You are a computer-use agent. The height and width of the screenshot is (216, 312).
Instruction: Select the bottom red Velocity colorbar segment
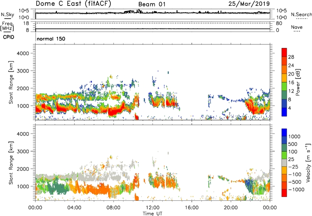(x=284, y=193)
